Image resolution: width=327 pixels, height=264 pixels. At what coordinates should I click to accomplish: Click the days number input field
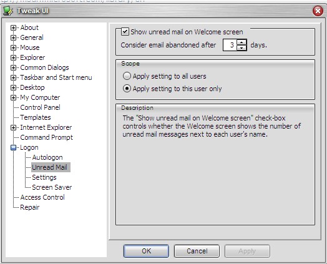pos(230,45)
